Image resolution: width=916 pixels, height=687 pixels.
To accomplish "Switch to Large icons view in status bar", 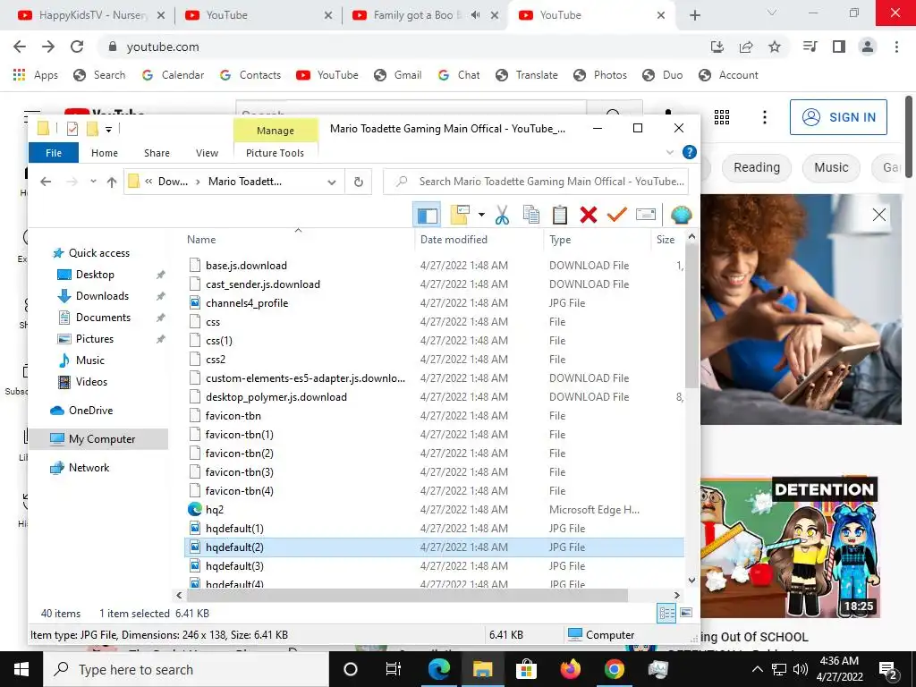I will 686,613.
